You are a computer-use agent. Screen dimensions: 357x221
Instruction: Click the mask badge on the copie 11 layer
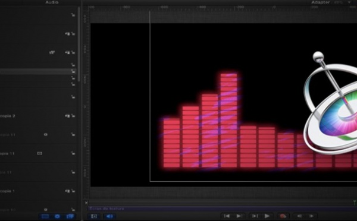coord(40,153)
